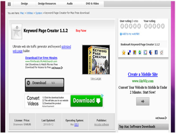Screen dimensions: 176x133
Task: Click Add to my watchlist link
Action: (x=131, y=34)
